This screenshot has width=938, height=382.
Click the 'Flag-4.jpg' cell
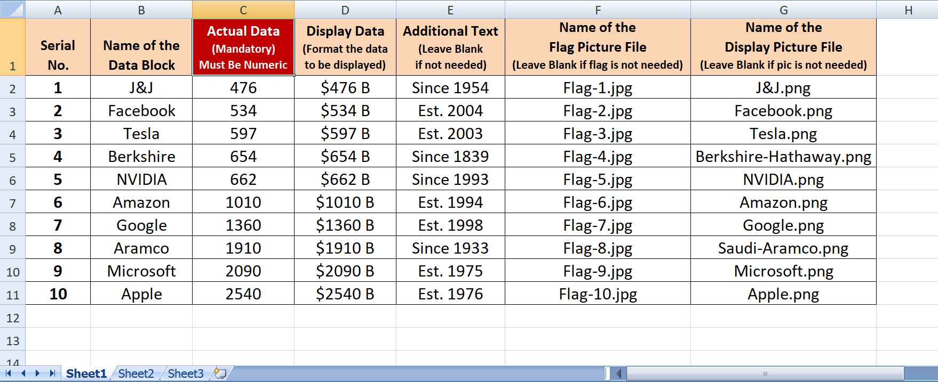[x=598, y=156]
